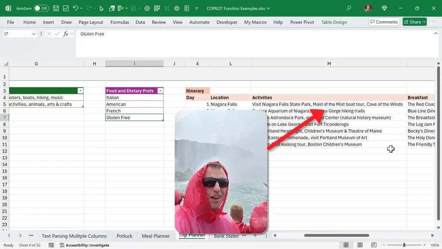Click the diamond premium icon
Screen dimensions: 442x249
(x=384, y=8)
